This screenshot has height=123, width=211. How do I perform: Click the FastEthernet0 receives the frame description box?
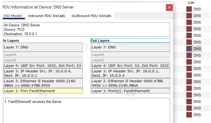click(x=86, y=109)
